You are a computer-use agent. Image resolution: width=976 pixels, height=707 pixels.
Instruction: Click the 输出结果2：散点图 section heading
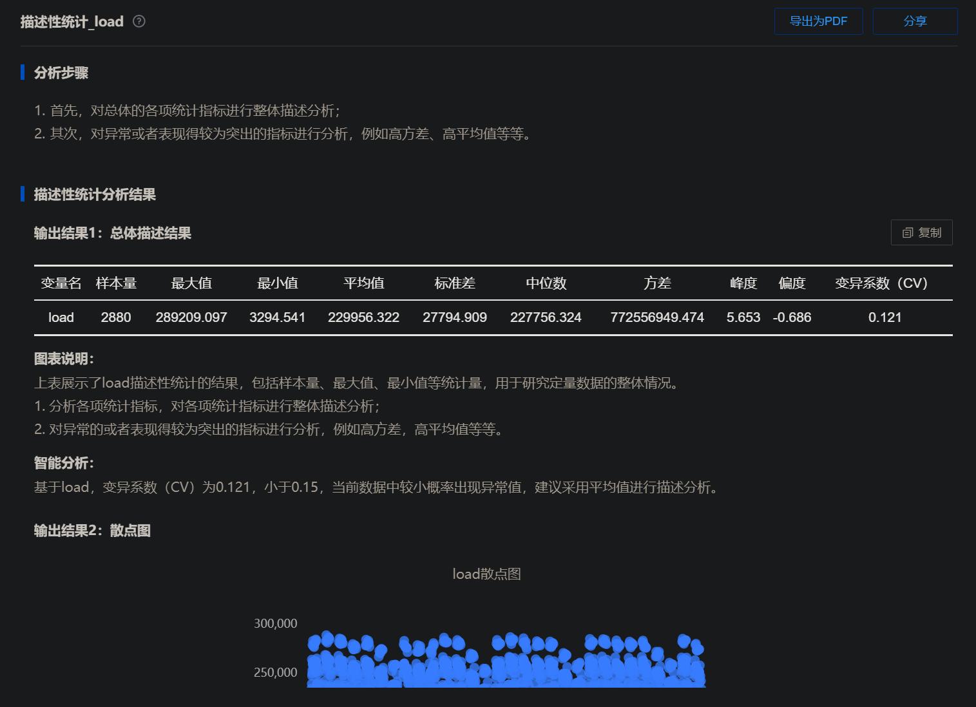91,531
